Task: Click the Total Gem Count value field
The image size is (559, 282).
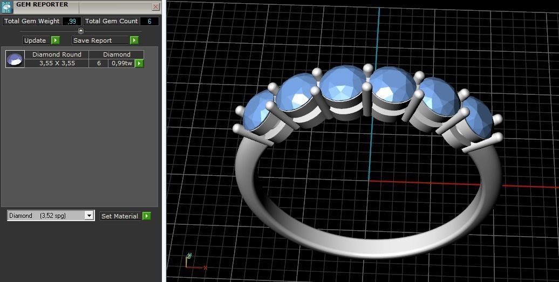Action: coord(149,22)
